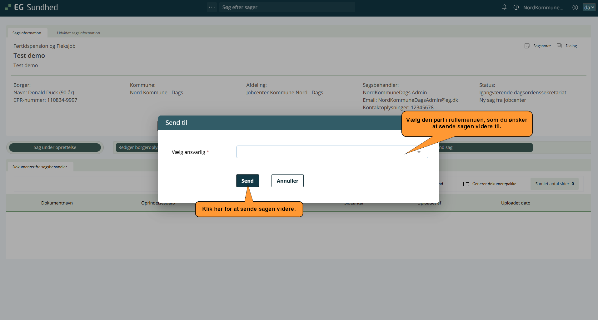Select the Sagsinformation tab
This screenshot has height=320, width=598.
(x=27, y=33)
